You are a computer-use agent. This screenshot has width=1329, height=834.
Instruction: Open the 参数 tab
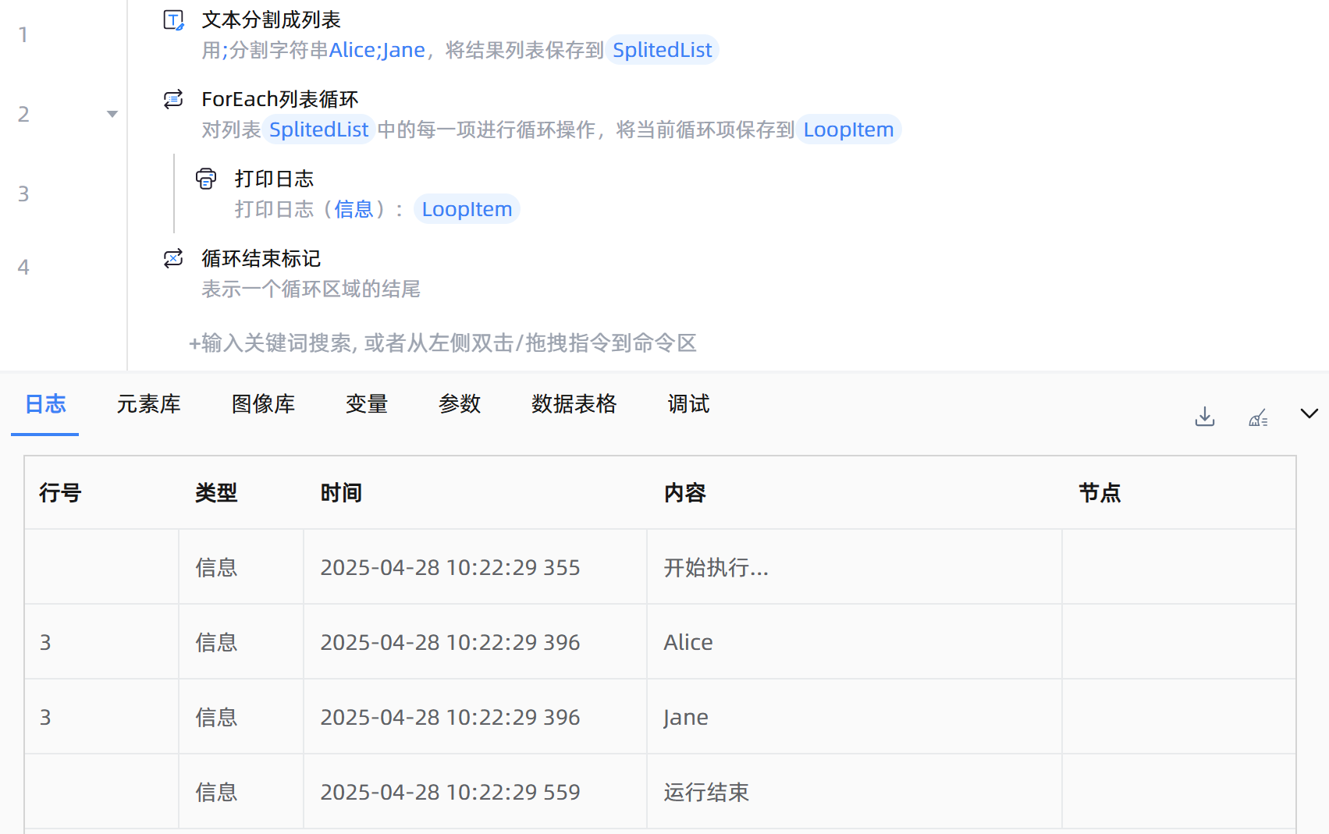tap(460, 404)
